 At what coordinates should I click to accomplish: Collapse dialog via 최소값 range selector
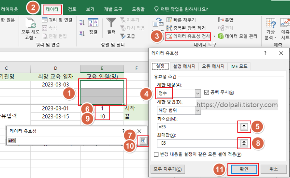click(x=244, y=127)
